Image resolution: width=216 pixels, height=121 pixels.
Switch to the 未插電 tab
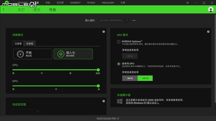[30, 44]
